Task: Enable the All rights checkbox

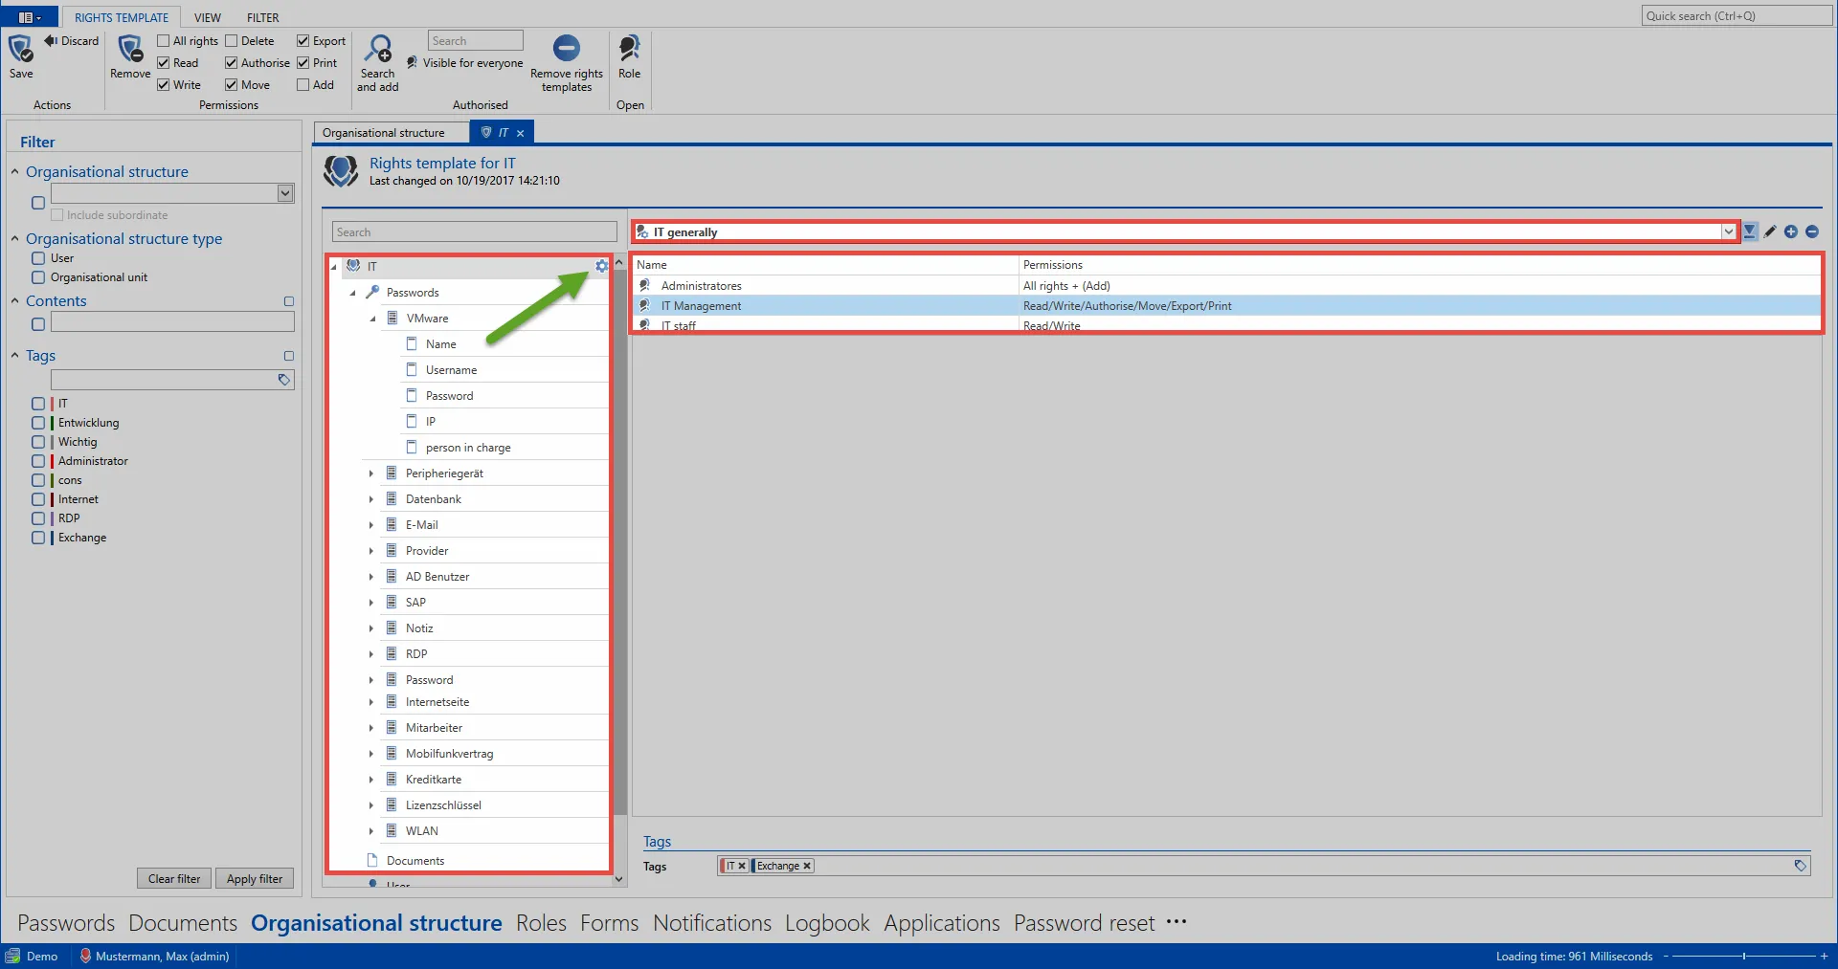Action: (x=164, y=41)
